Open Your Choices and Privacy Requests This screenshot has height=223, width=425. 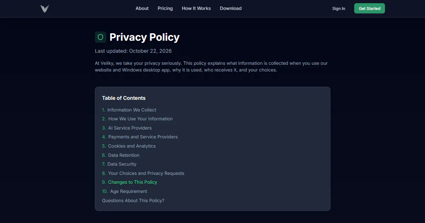[x=143, y=173]
